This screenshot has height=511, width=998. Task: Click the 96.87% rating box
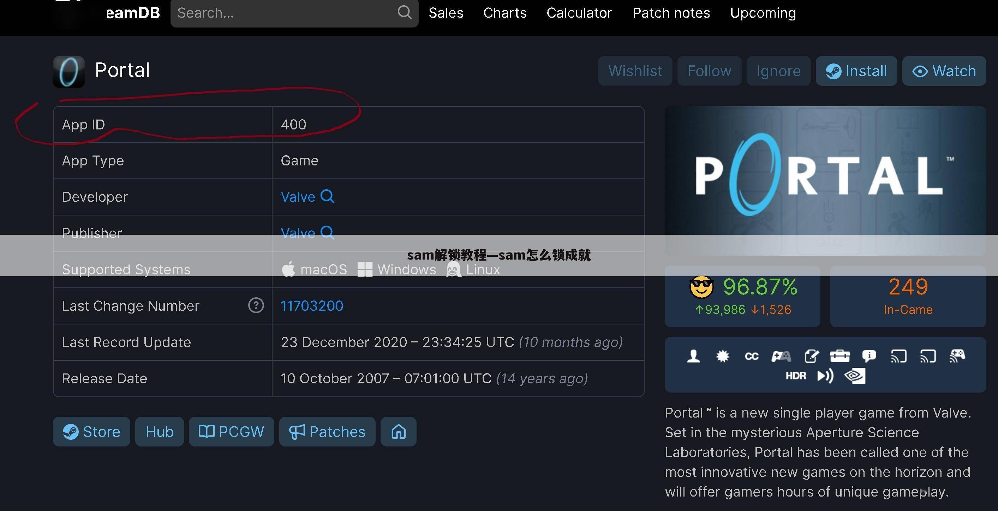[742, 296]
